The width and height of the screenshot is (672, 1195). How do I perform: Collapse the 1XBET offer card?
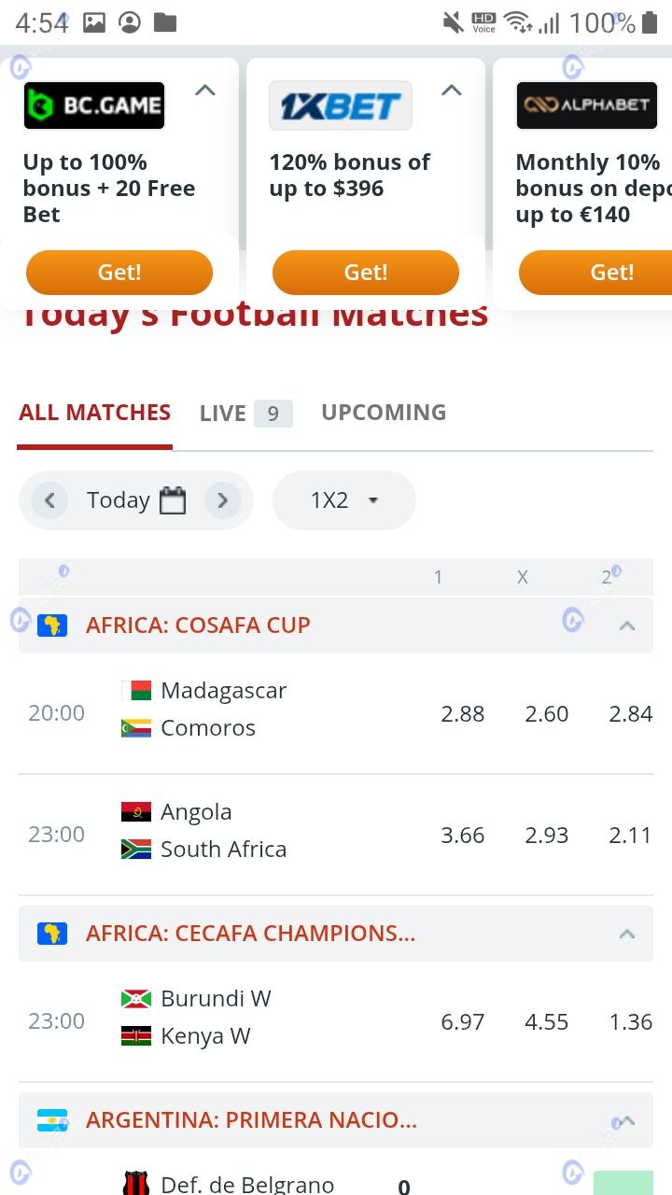[x=451, y=91]
